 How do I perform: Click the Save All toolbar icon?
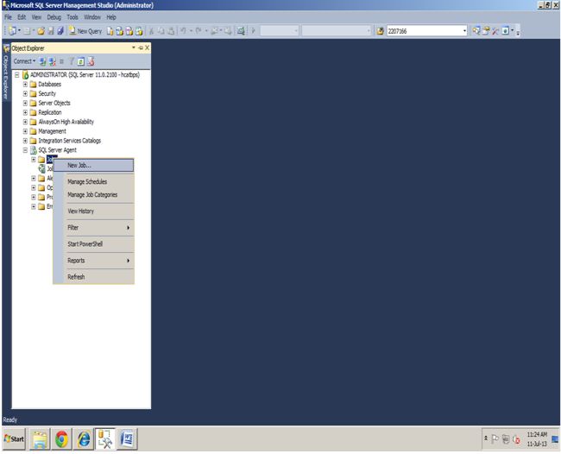60,31
